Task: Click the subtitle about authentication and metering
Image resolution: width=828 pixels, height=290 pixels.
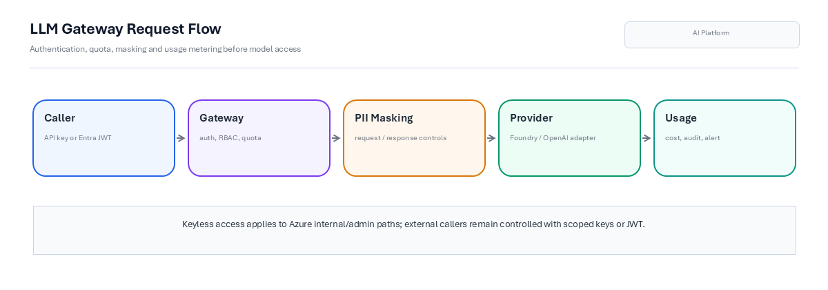Action: [x=166, y=49]
